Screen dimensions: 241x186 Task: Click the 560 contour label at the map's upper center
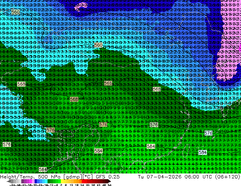pyautogui.click(x=98, y=45)
